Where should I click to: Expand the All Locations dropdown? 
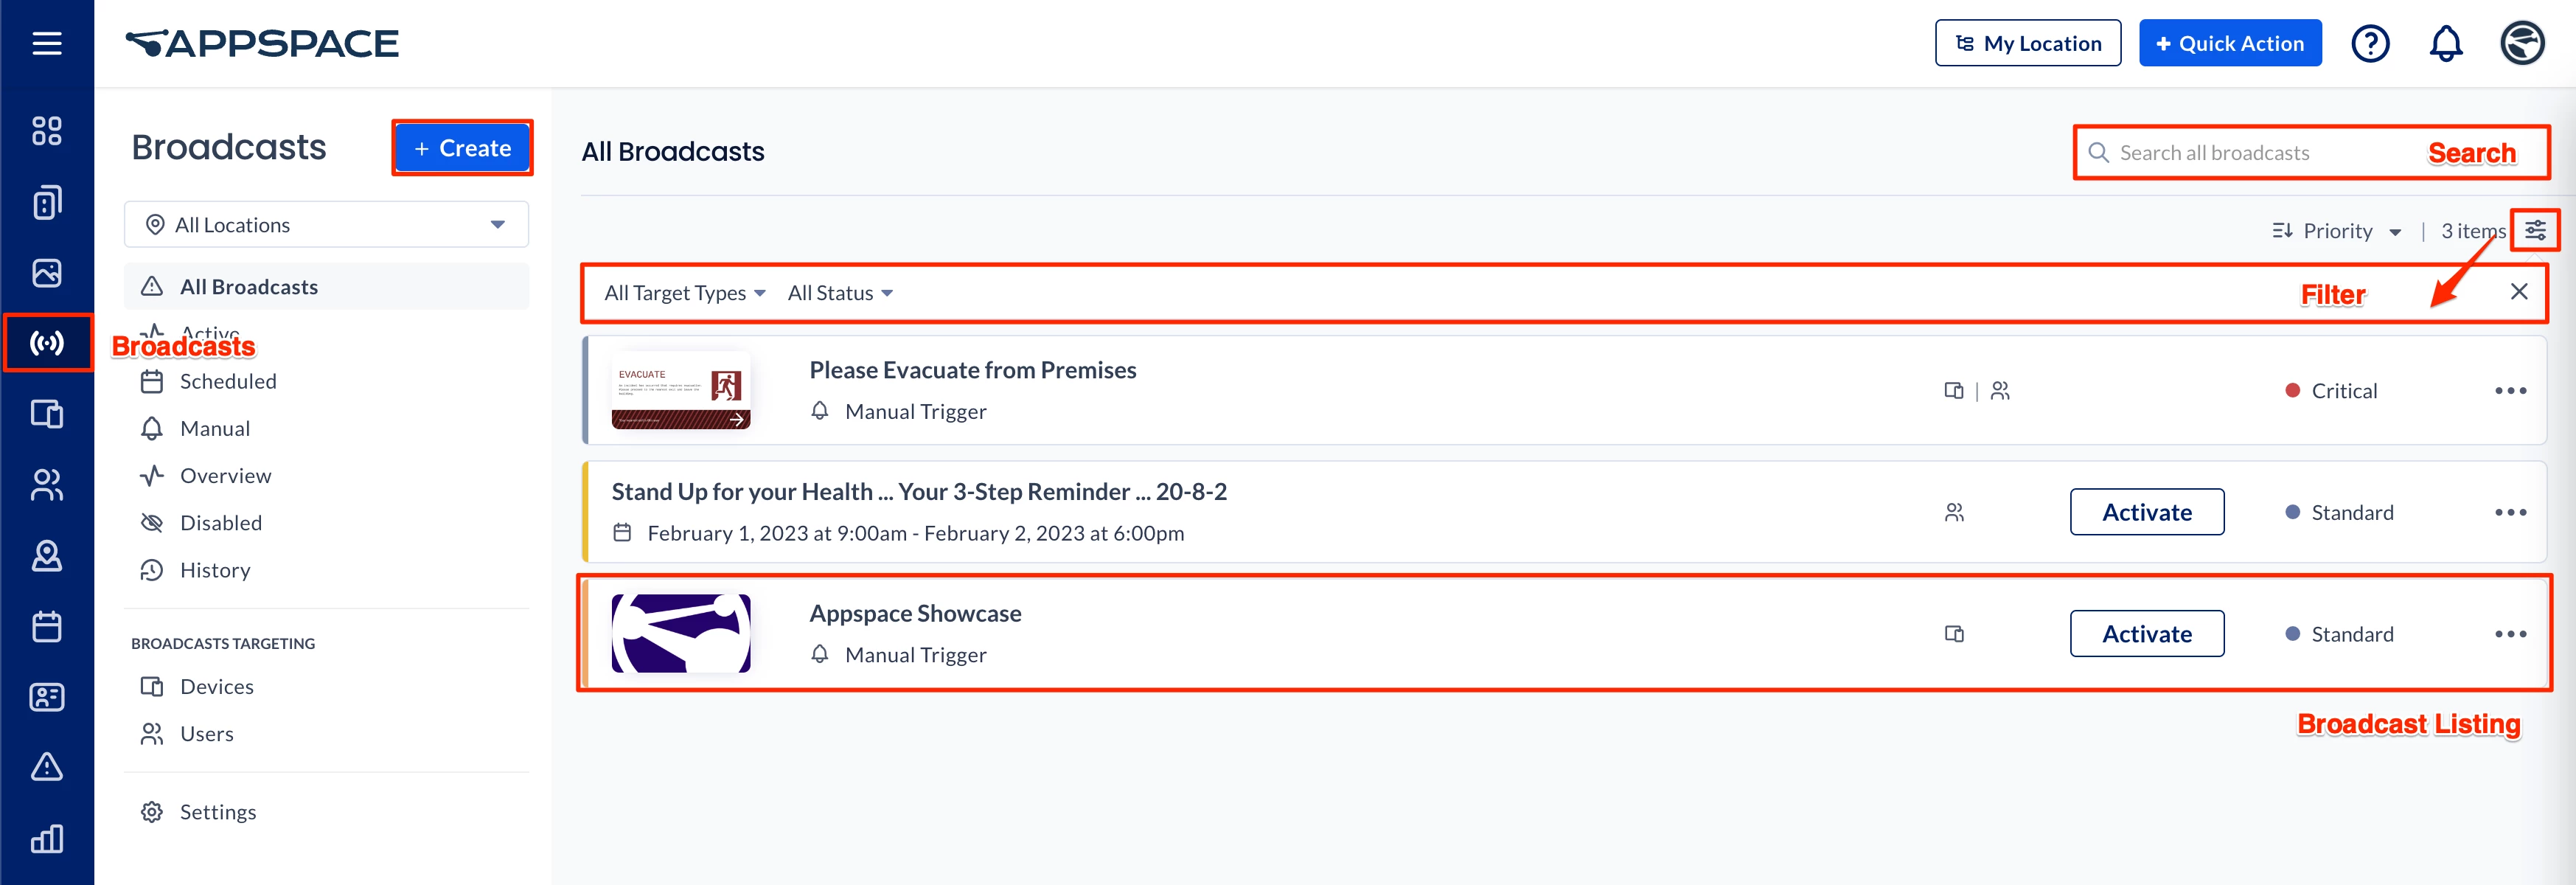(x=326, y=225)
